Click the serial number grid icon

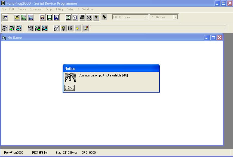tap(70, 28)
